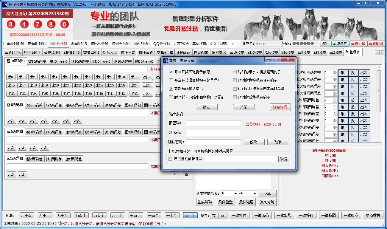Click the wolf icon in settings dialog title

(165, 61)
